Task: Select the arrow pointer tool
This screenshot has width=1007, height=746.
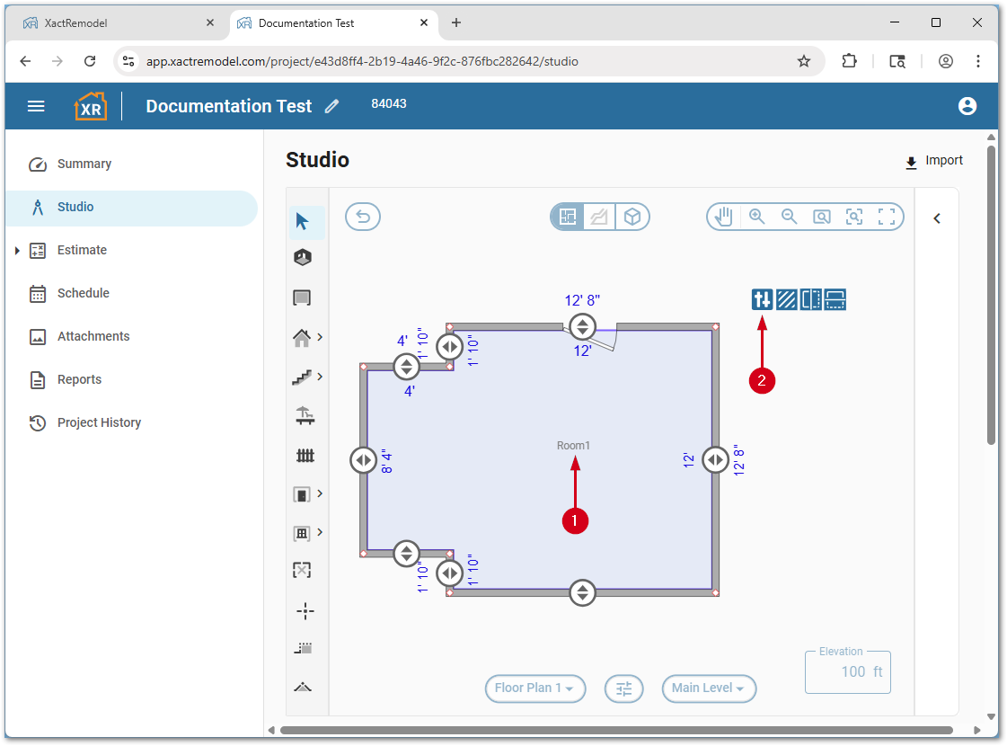Action: 303,221
